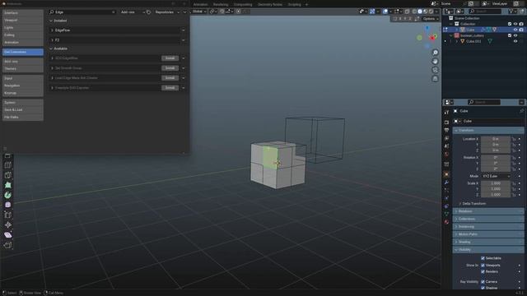Click the Rotation X value field
Image resolution: width=527 pixels, height=296 pixels.
(x=496, y=157)
